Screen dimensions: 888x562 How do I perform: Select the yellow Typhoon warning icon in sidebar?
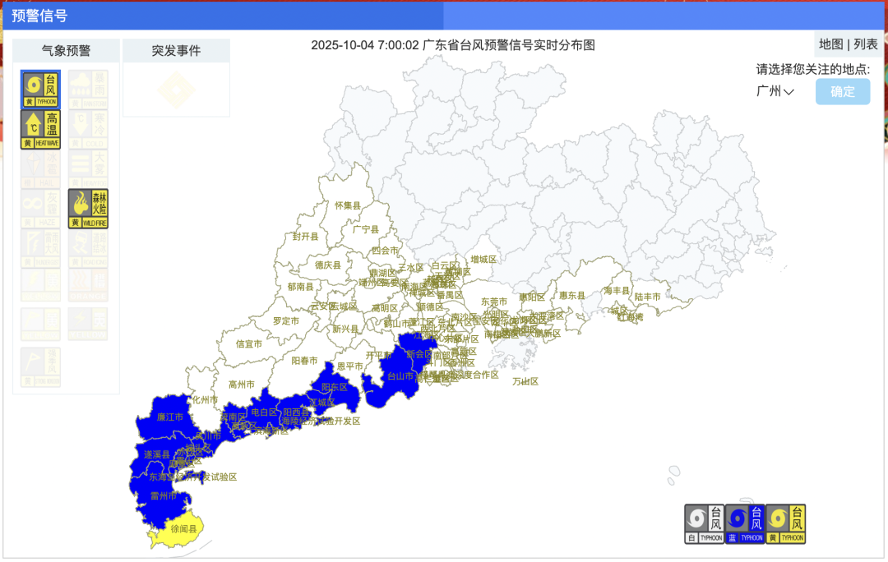click(x=40, y=90)
